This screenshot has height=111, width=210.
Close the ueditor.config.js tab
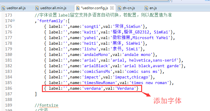(x=112, y=8)
